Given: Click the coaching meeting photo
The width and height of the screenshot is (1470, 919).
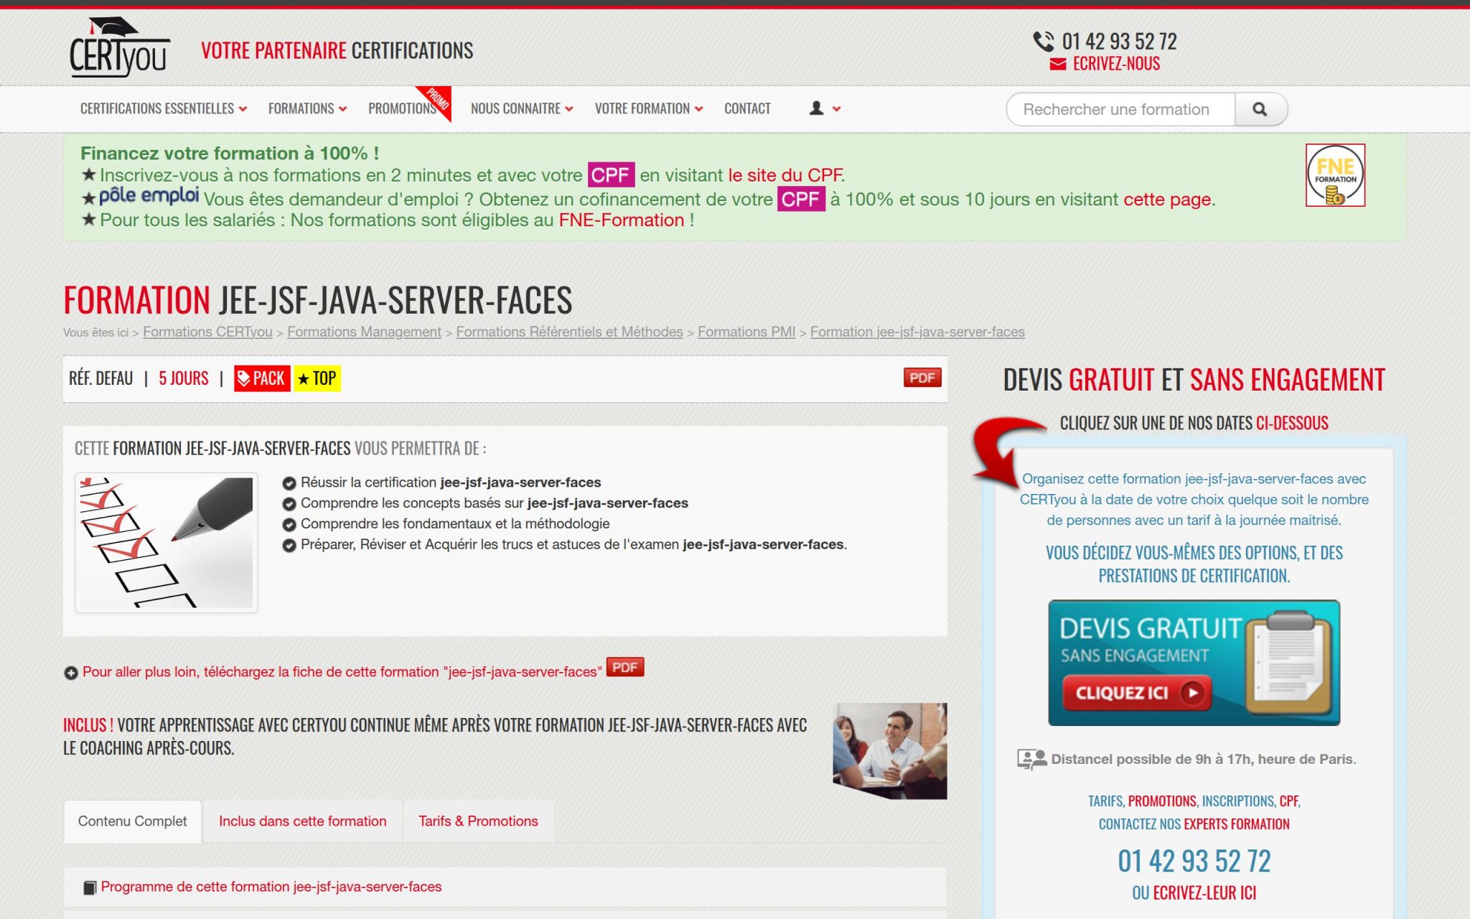Looking at the screenshot, I should coord(890,751).
